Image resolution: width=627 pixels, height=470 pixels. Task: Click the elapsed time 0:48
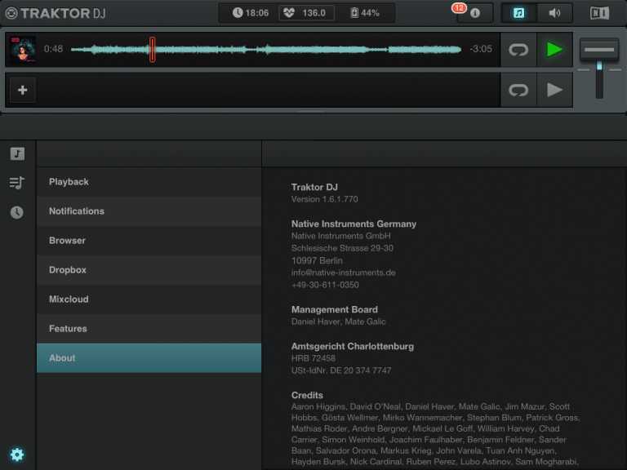point(53,49)
